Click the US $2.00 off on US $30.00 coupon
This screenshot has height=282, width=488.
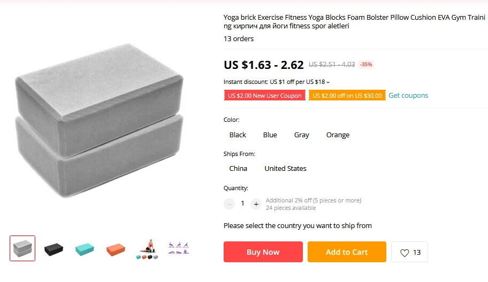tap(347, 96)
